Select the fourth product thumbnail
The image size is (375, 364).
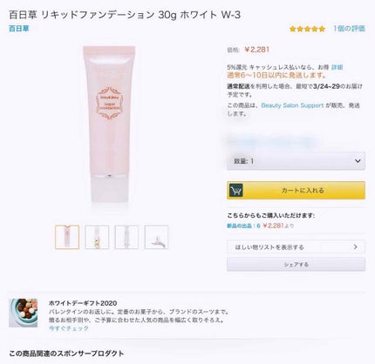click(156, 237)
